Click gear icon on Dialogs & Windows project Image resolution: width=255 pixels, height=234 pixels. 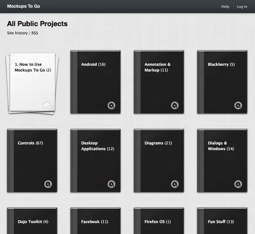238,184
